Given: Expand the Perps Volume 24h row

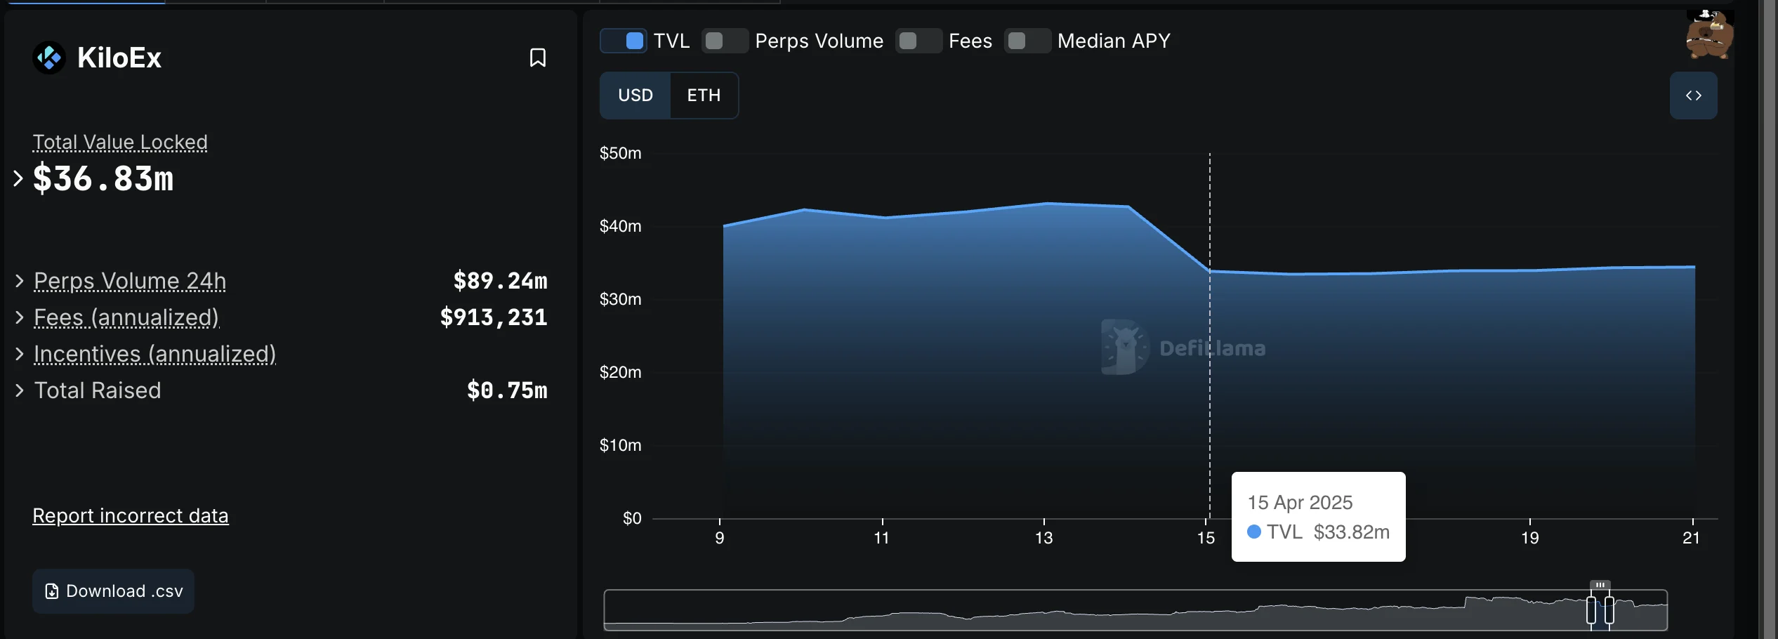Looking at the screenshot, I should (x=20, y=281).
